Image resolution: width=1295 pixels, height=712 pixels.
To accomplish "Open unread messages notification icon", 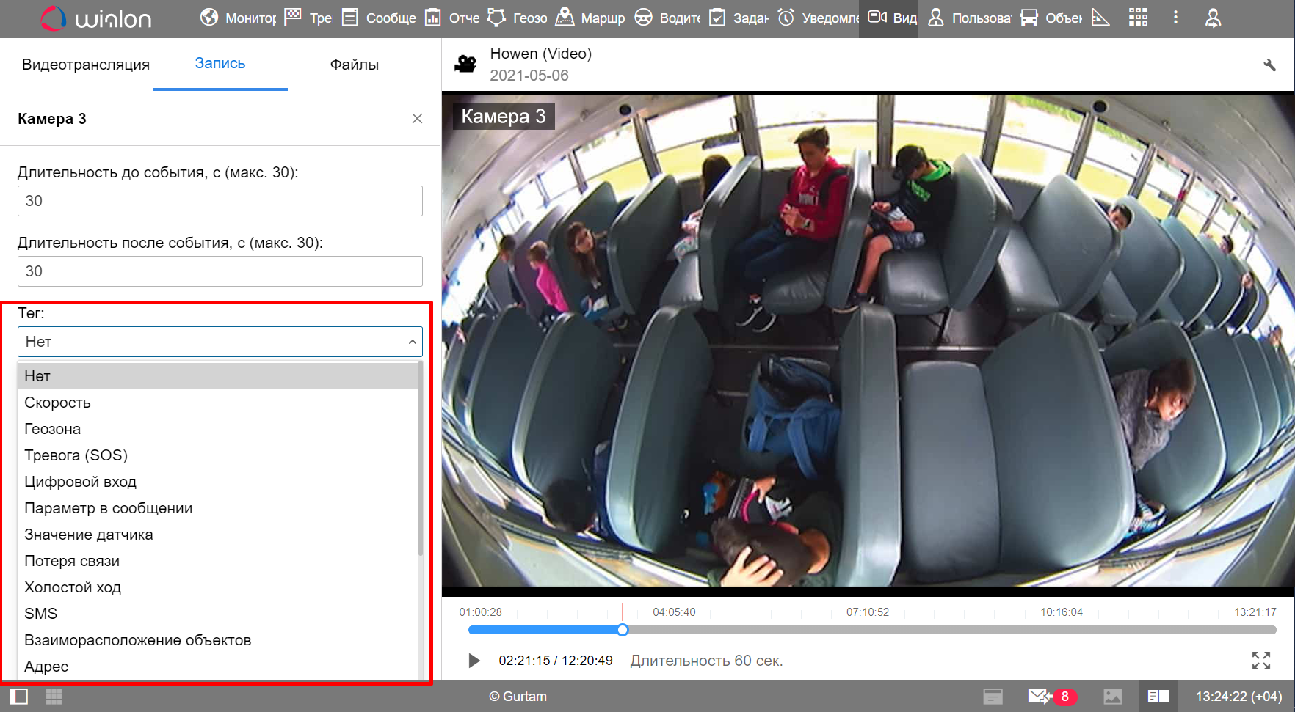I will click(x=1040, y=696).
